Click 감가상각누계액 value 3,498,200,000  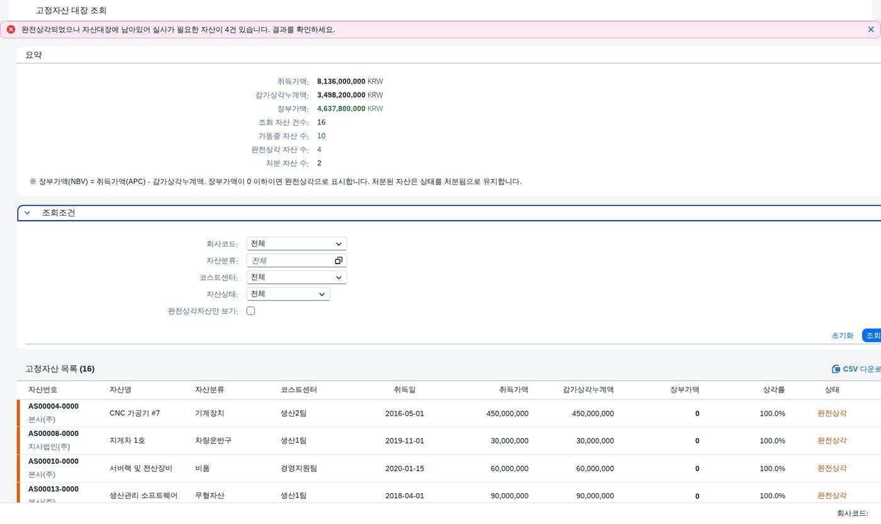pos(341,95)
